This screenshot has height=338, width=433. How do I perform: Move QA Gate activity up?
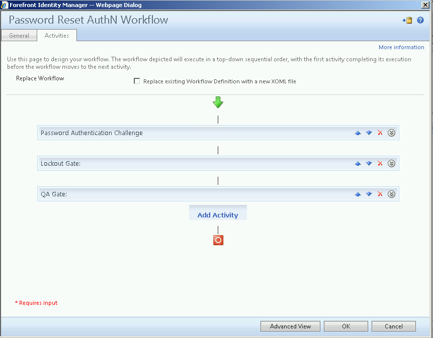[x=358, y=194]
